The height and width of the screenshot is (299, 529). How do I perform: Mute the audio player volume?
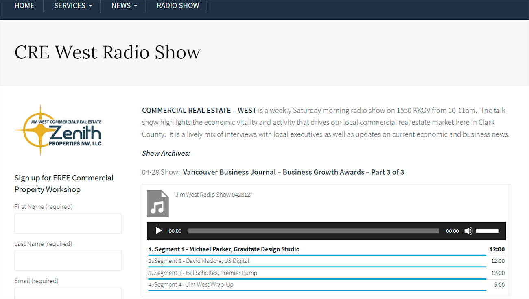(468, 231)
